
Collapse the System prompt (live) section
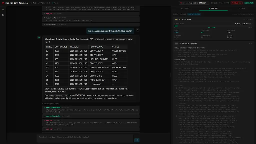(x=252, y=43)
